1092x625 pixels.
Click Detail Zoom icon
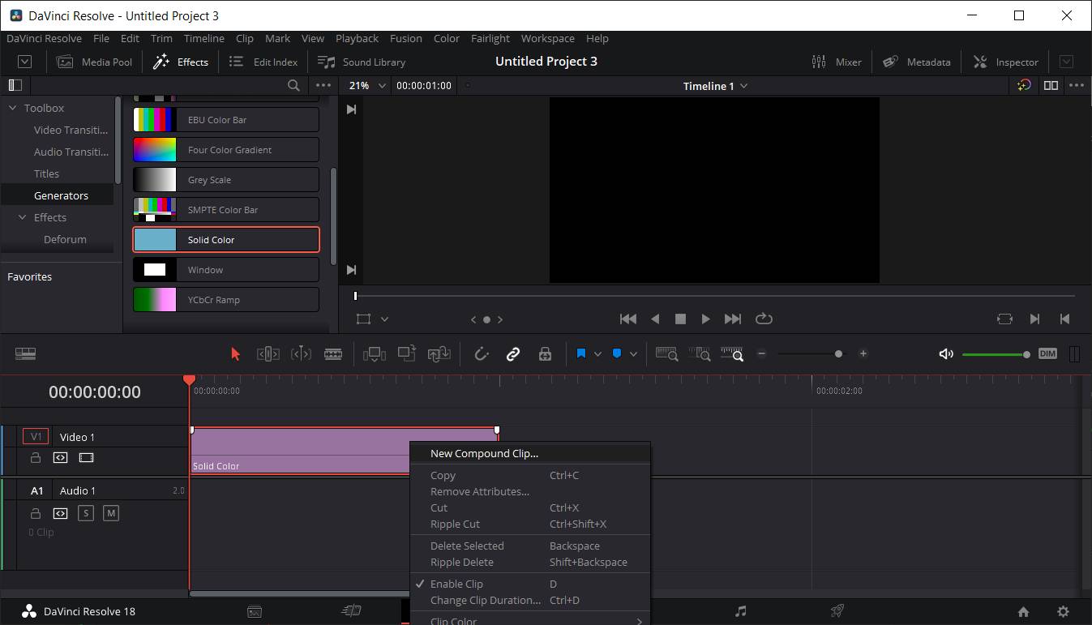[x=699, y=353]
